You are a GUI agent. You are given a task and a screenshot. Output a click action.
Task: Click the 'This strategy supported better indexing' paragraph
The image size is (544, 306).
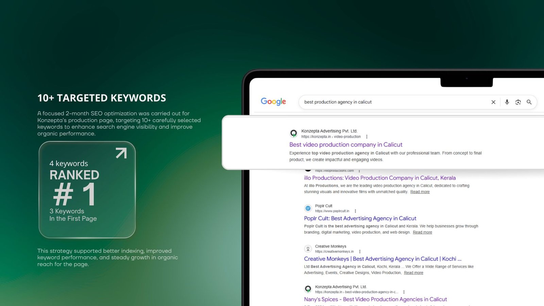107,258
